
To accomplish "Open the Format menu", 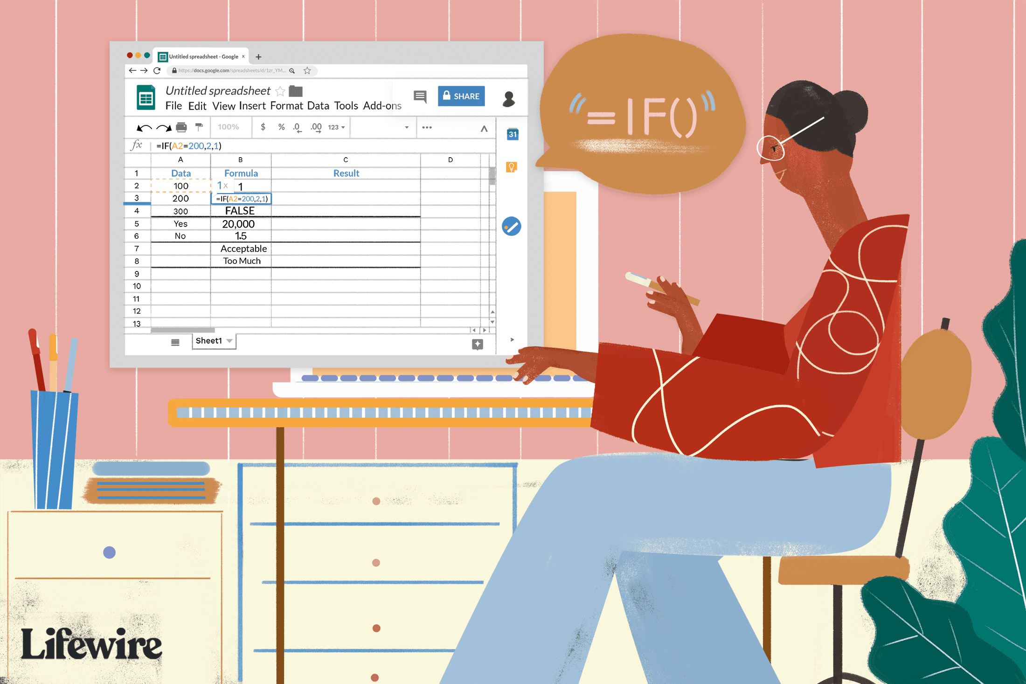I will pyautogui.click(x=286, y=106).
